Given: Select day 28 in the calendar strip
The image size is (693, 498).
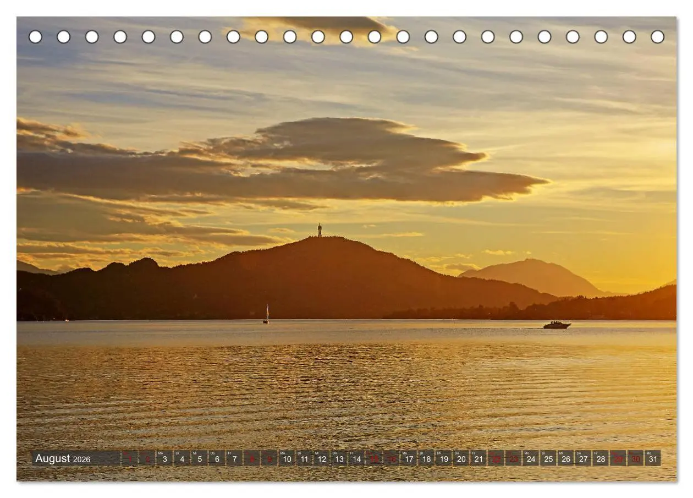Looking at the screenshot, I should (x=601, y=458).
